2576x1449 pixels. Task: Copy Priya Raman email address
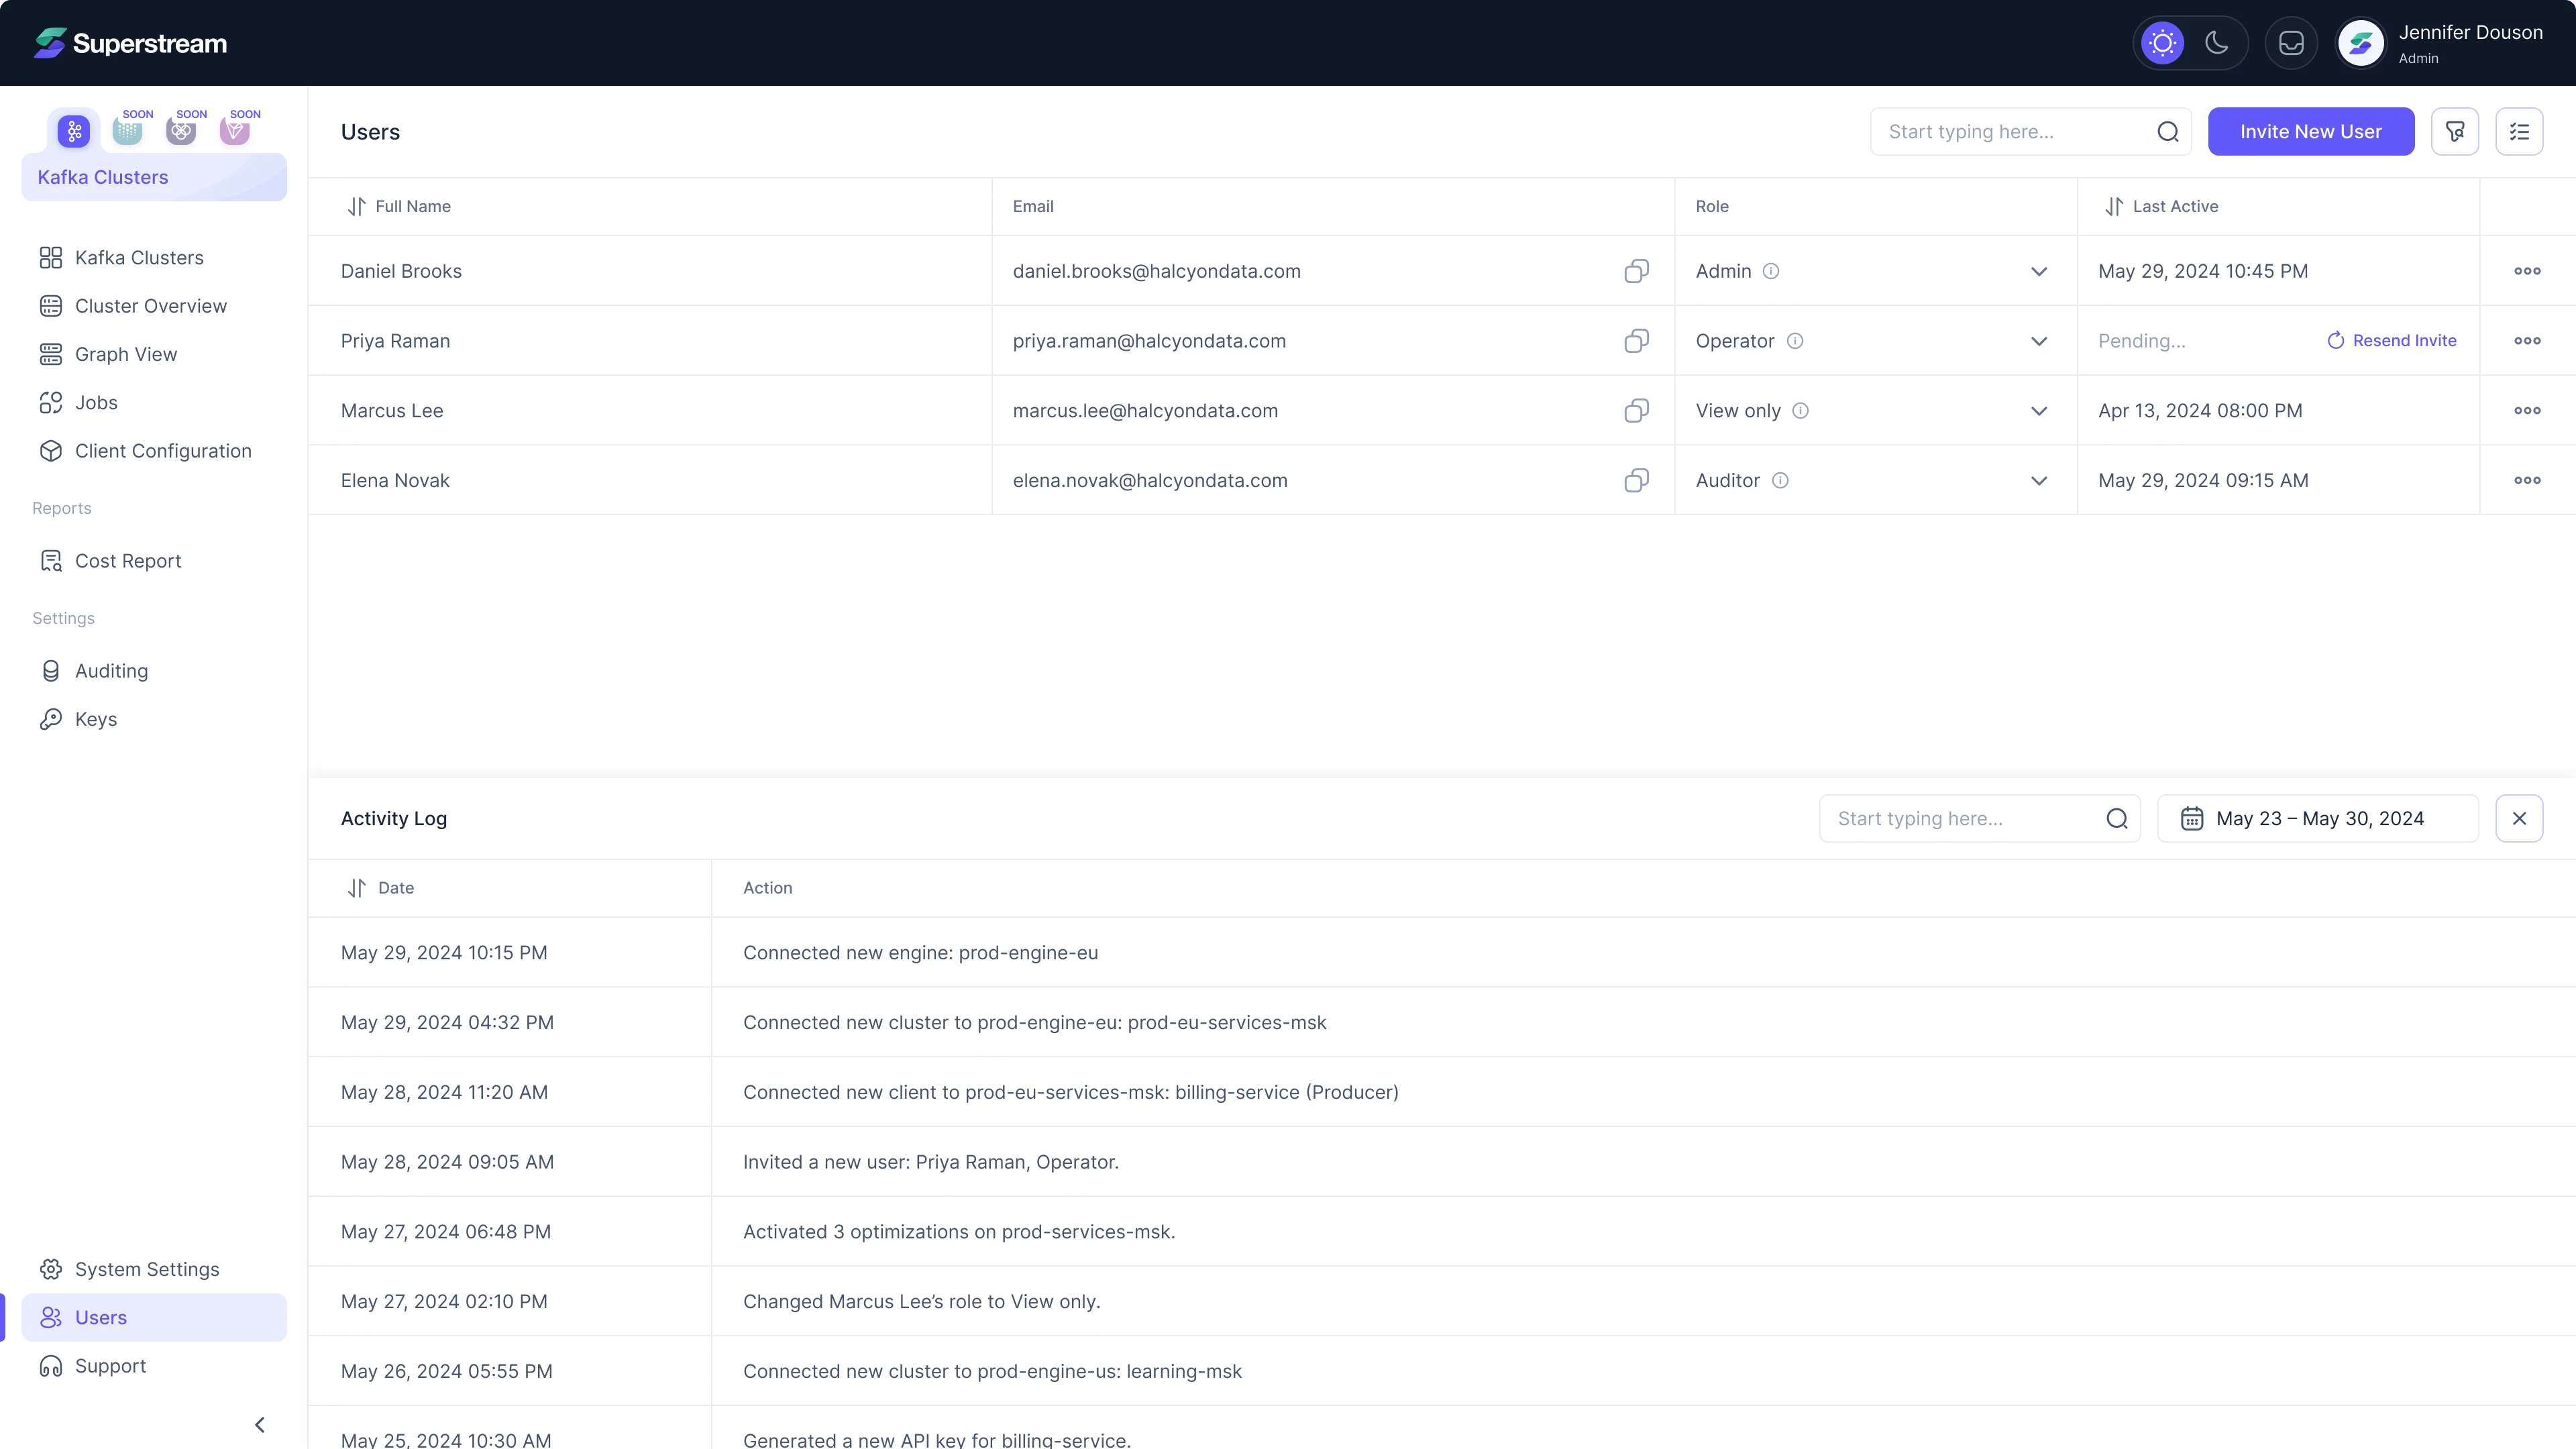pos(1636,341)
